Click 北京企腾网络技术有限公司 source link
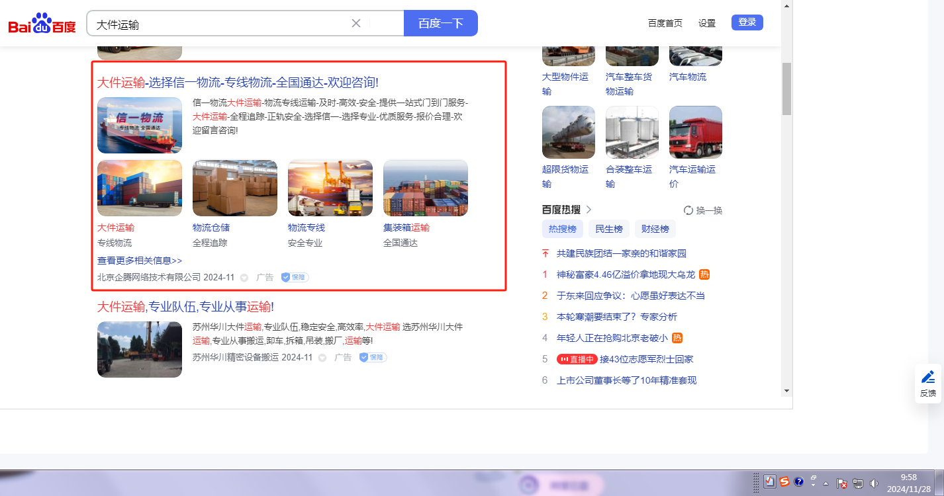The width and height of the screenshot is (944, 496). click(149, 277)
